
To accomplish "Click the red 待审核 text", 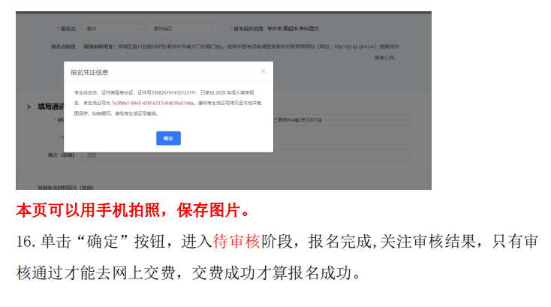I will tap(236, 241).
